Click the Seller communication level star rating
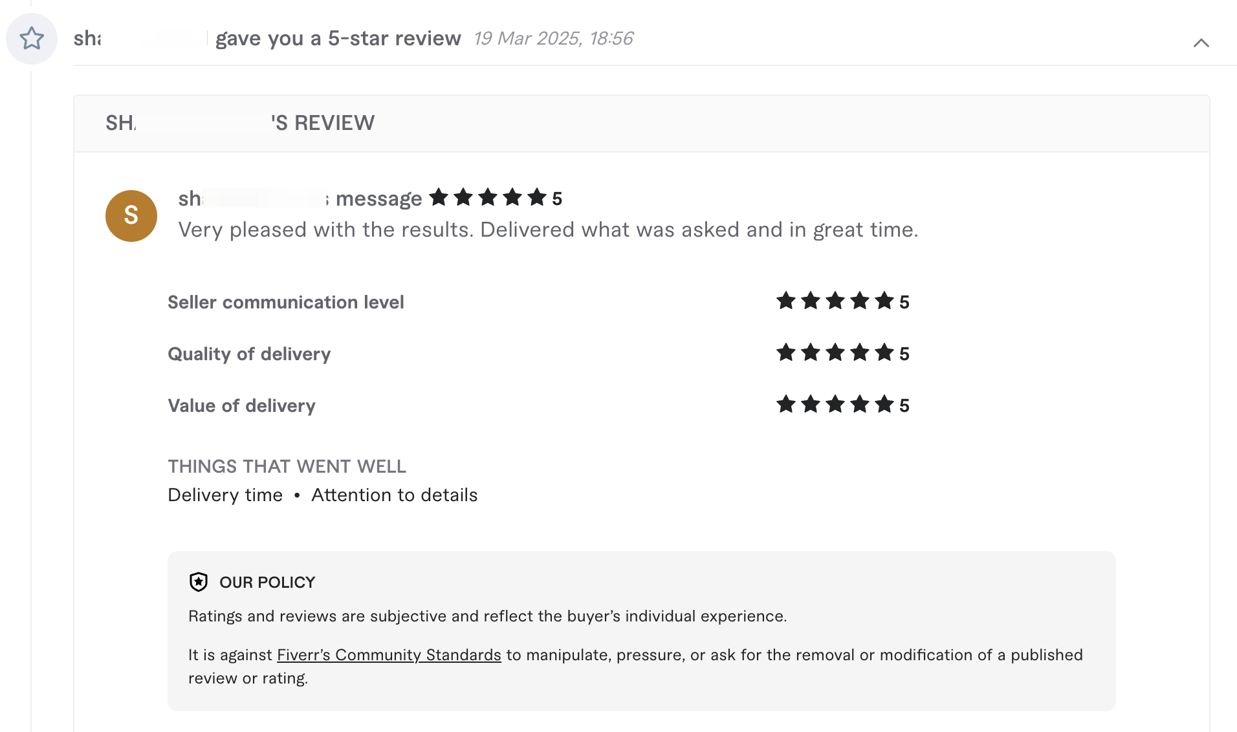 835,301
